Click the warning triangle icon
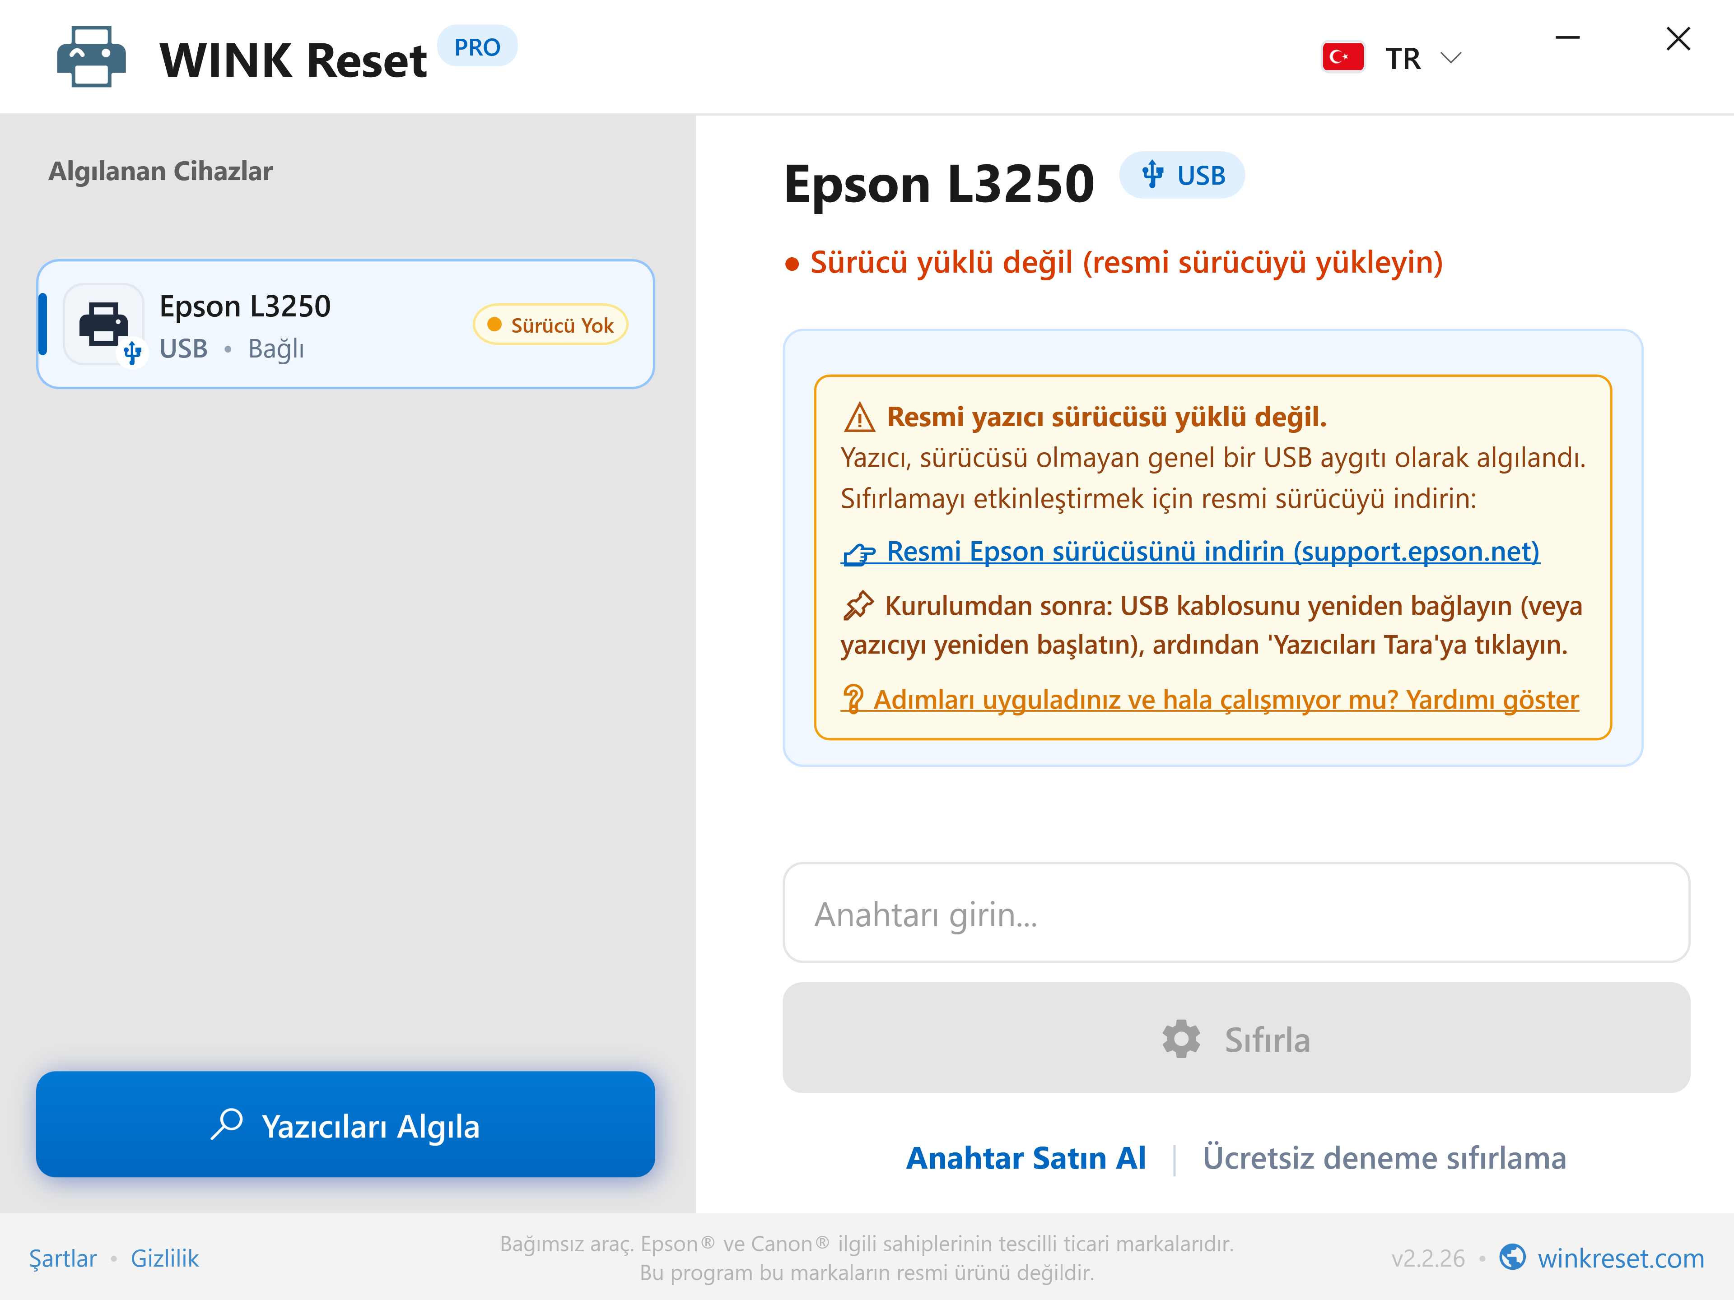Viewport: 1734px width, 1300px height. pos(859,418)
